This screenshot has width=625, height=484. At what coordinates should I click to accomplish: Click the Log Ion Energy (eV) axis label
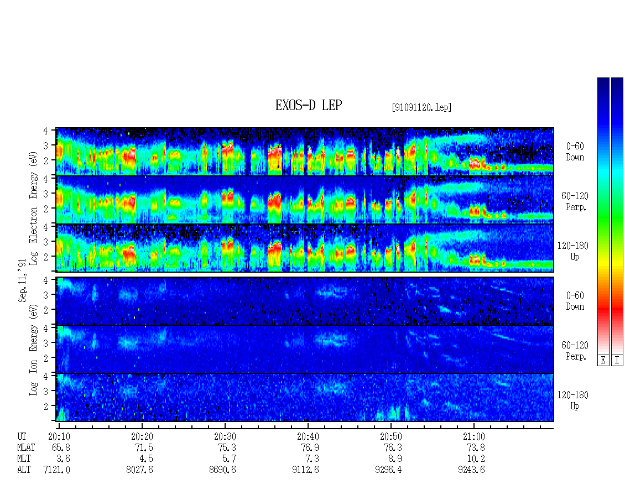[x=33, y=350]
